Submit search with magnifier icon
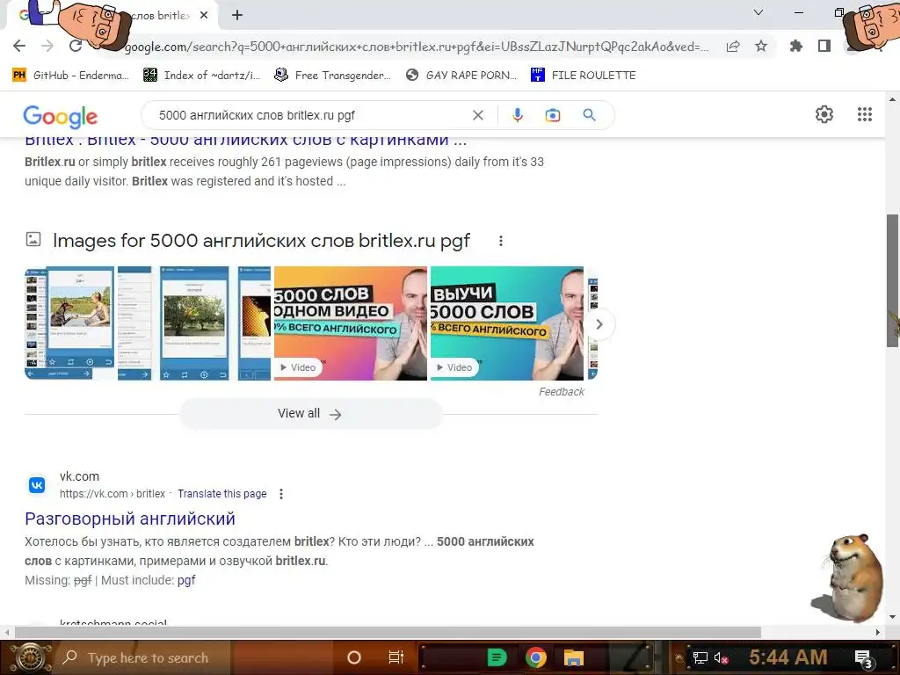The height and width of the screenshot is (675, 900). point(589,115)
